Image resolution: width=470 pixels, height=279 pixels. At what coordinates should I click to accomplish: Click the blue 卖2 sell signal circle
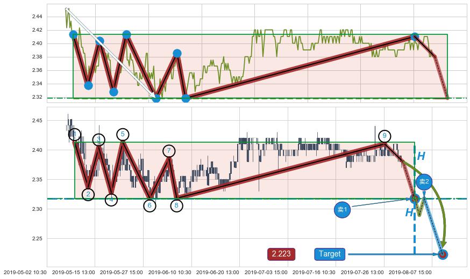(424, 182)
